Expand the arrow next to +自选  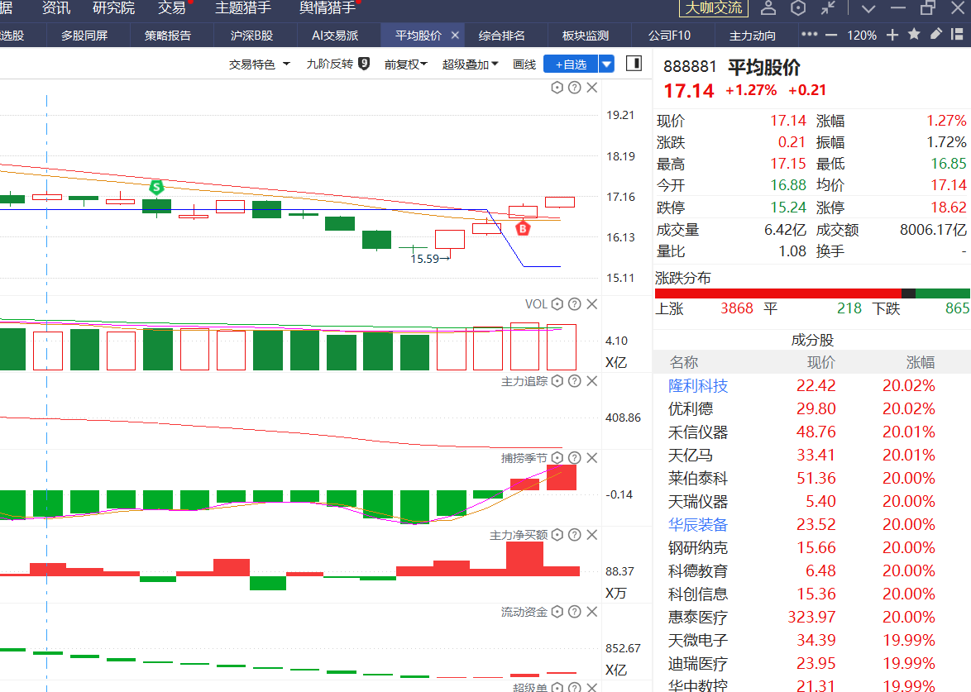pyautogui.click(x=606, y=64)
